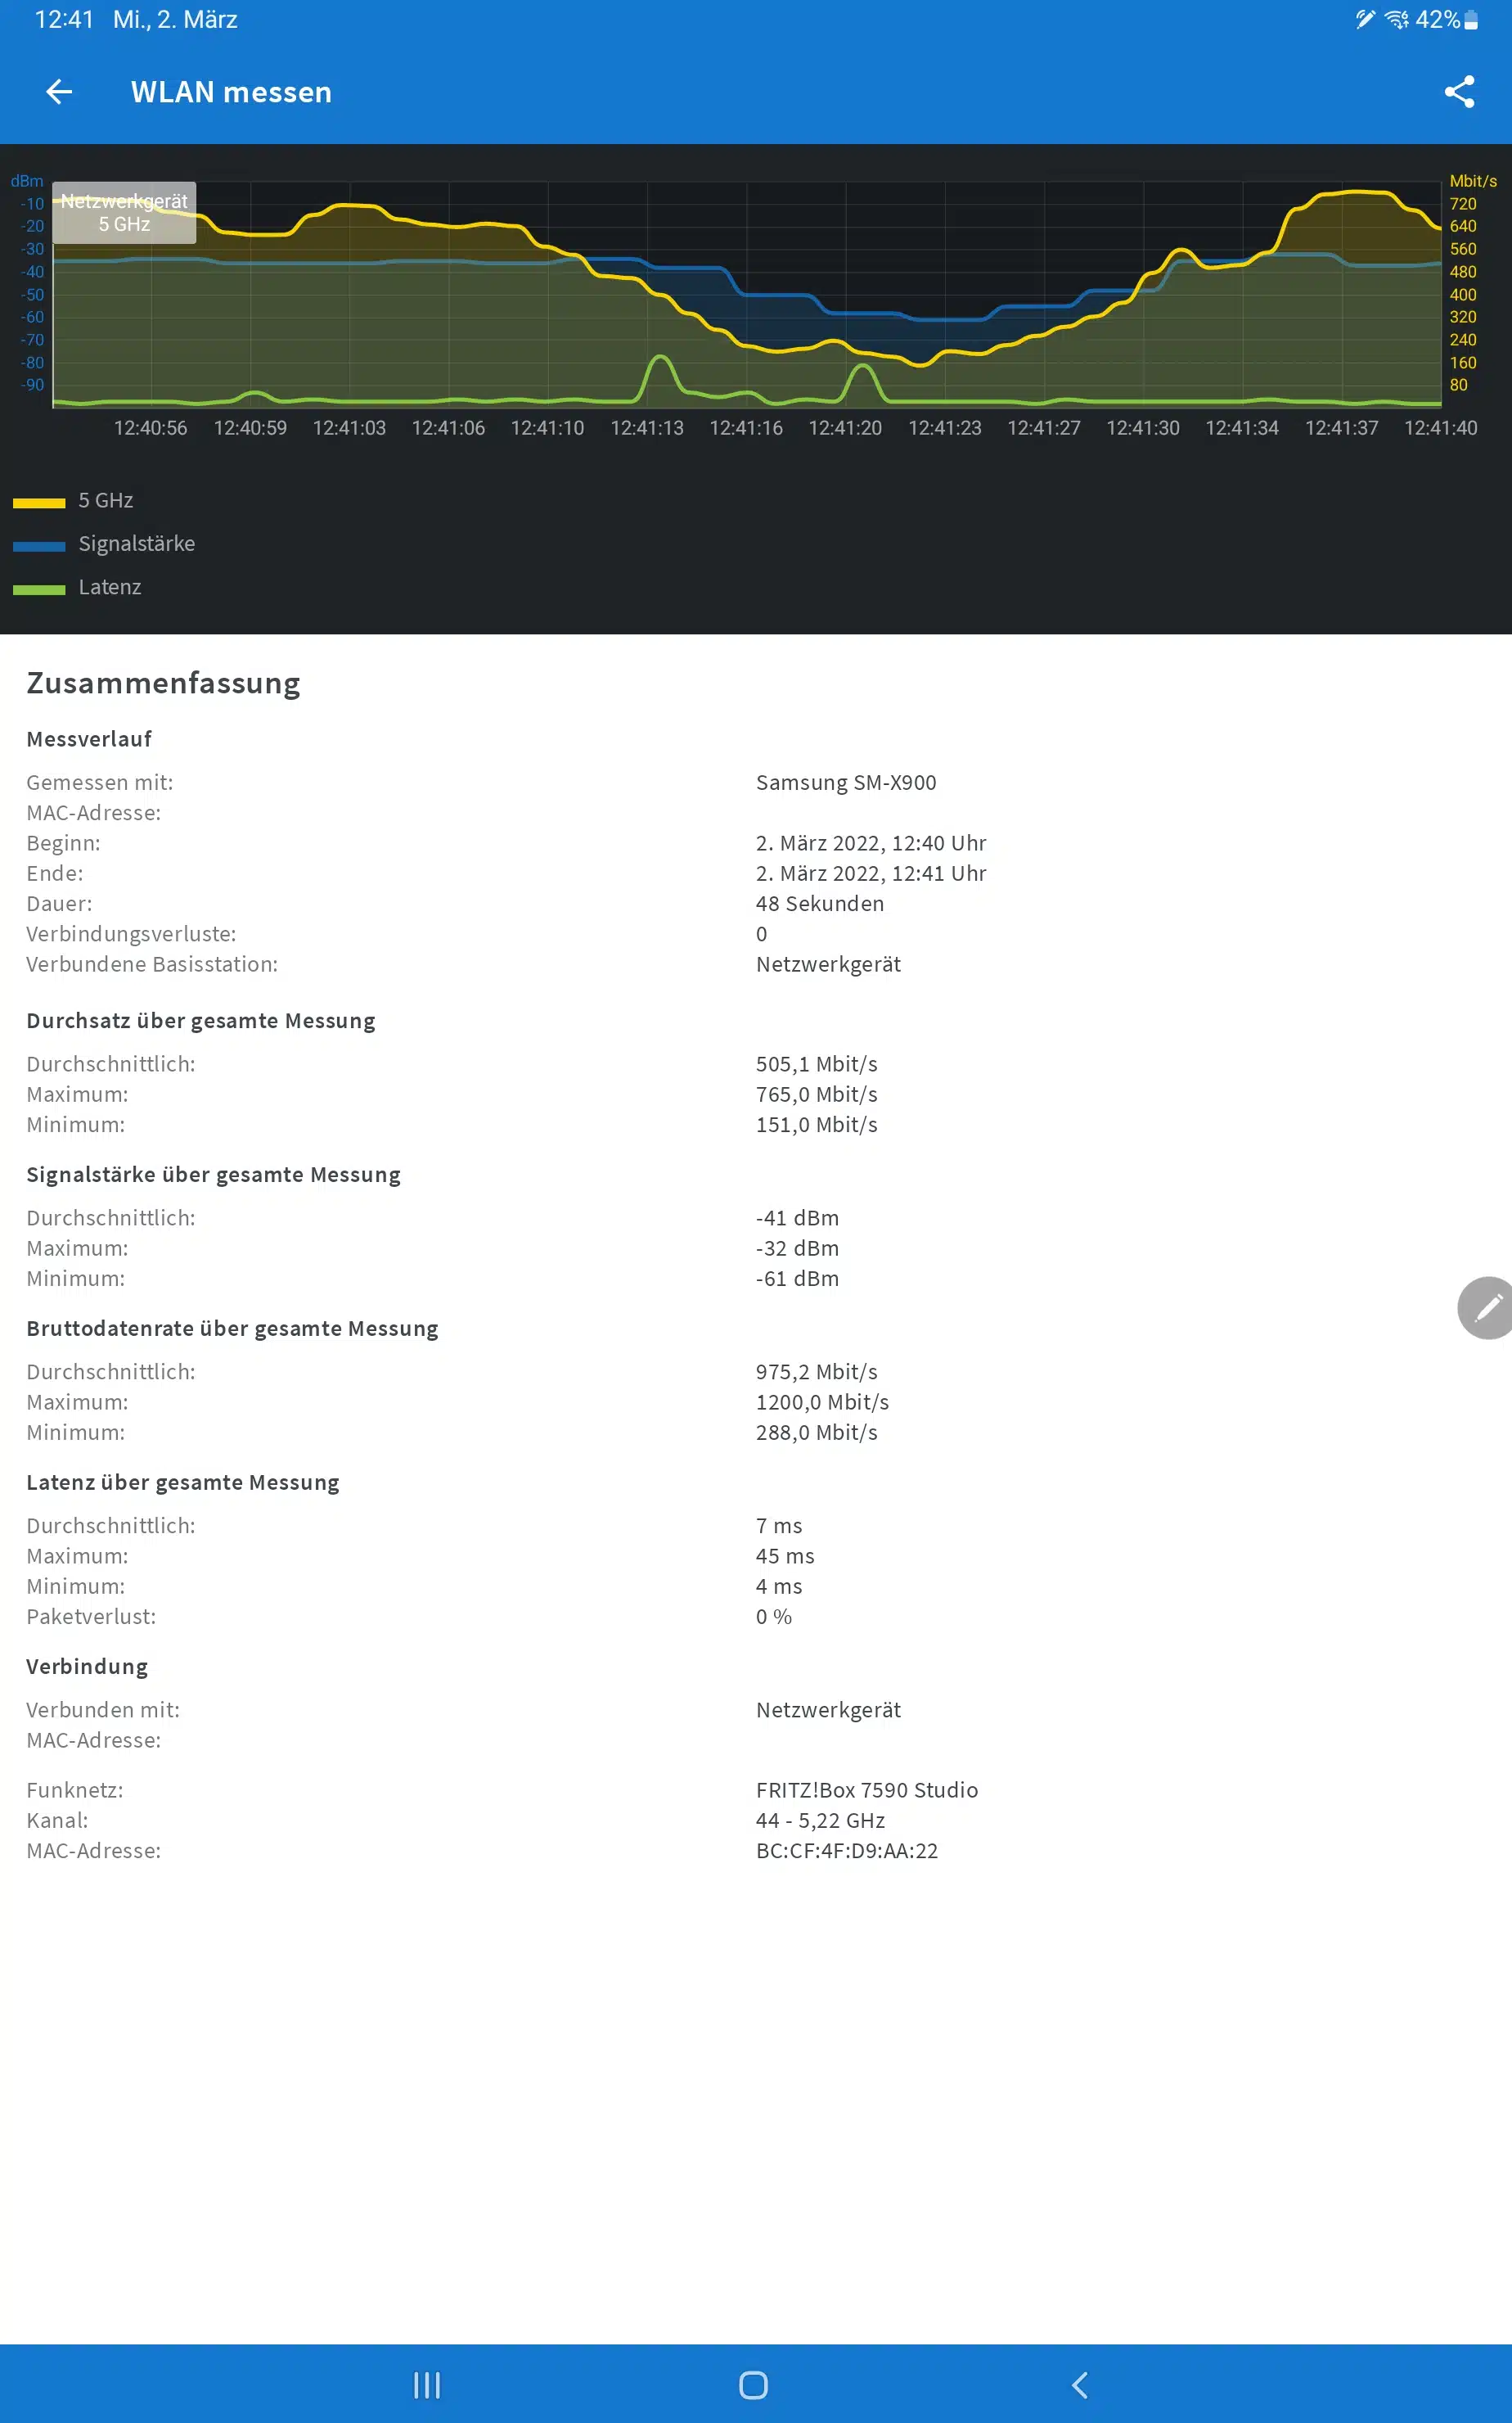Screen dimensions: 1512x2423
Task: Tap the 12:40:56 time axis label
Action: tap(150, 428)
